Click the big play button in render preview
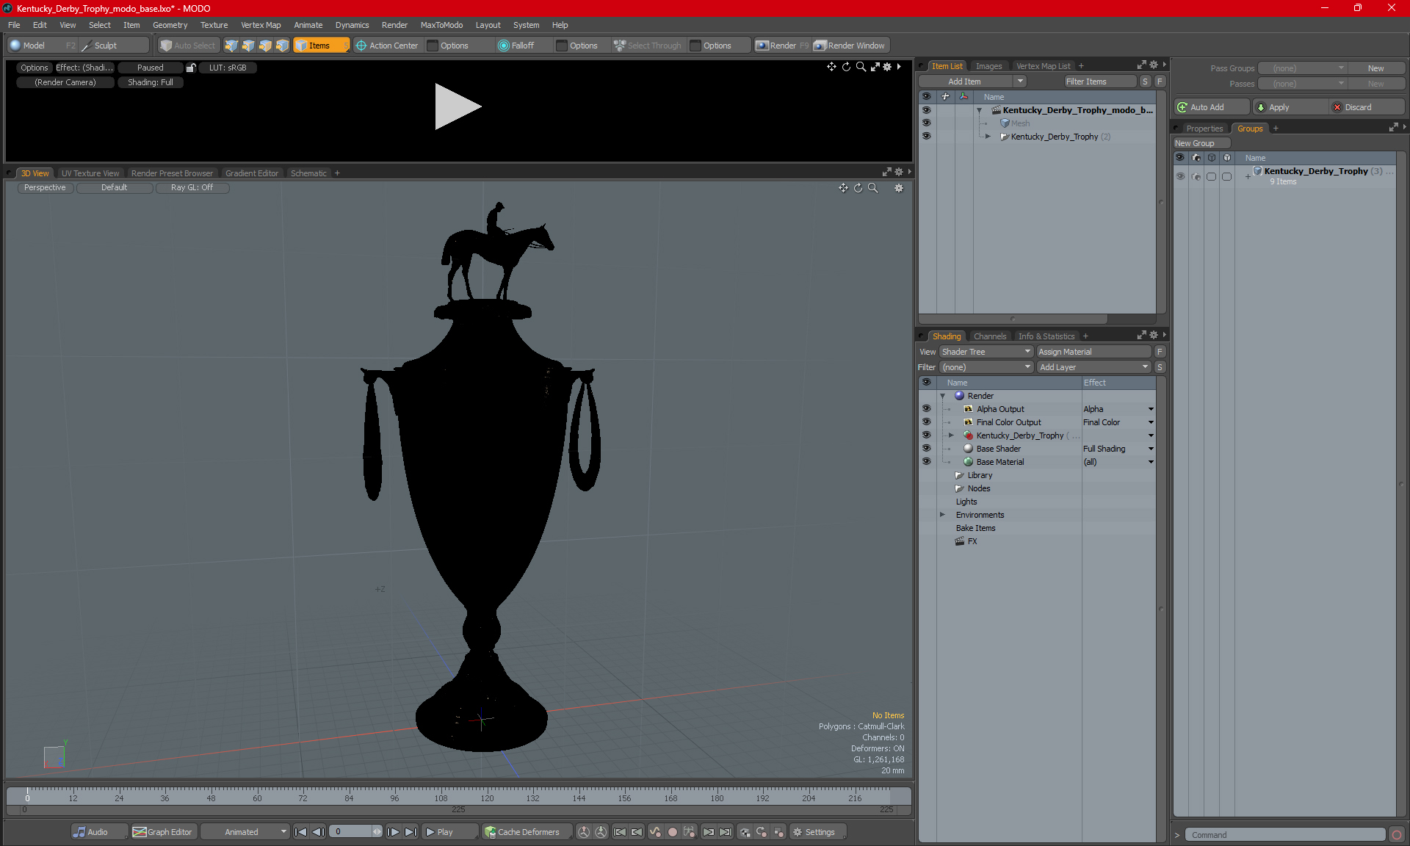This screenshot has height=846, width=1410. point(458,106)
